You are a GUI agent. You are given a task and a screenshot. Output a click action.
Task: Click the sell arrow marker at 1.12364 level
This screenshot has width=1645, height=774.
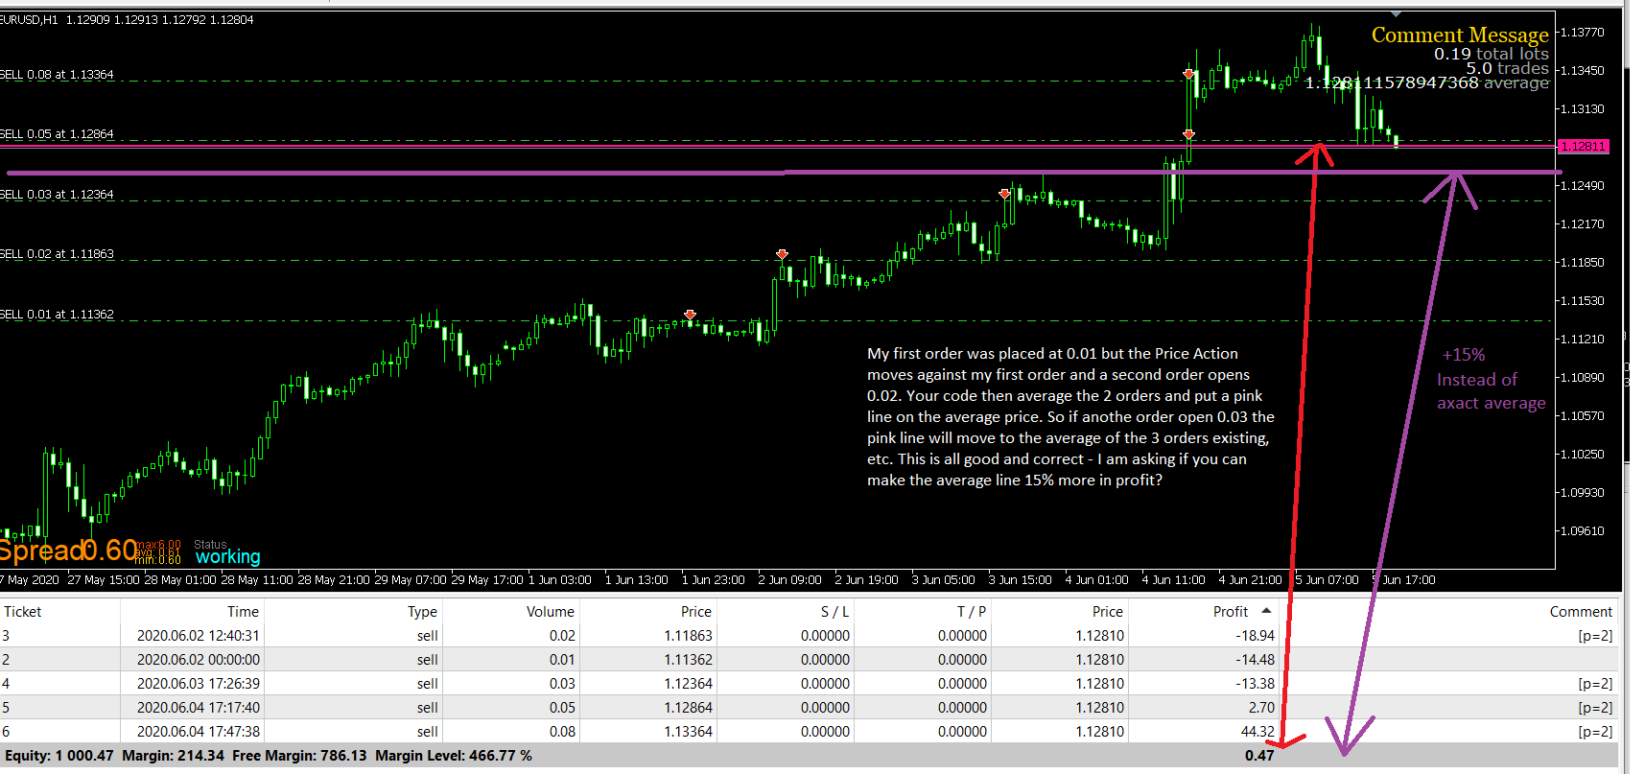pyautogui.click(x=1005, y=194)
